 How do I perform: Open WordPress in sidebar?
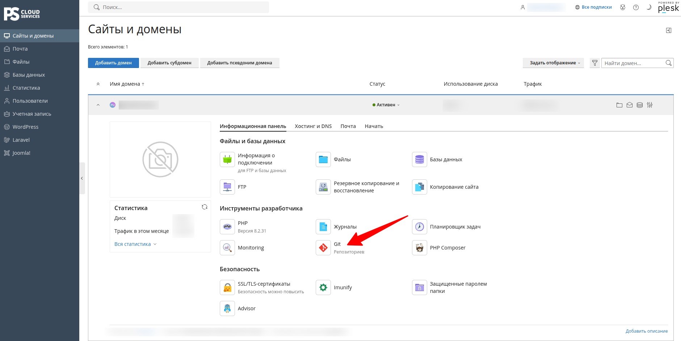pos(39,127)
